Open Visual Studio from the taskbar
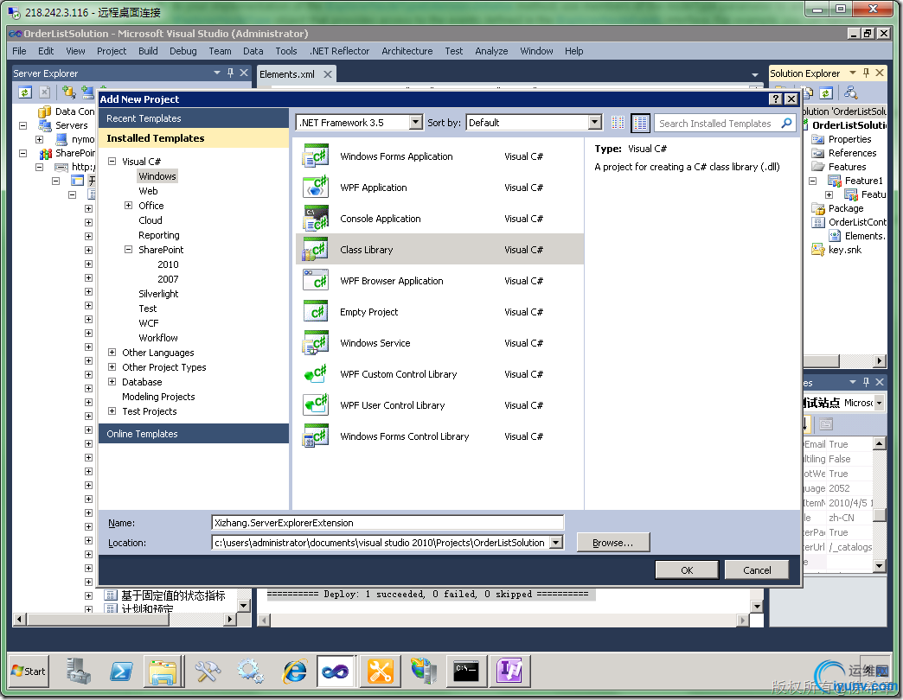The image size is (903, 700). [x=336, y=671]
